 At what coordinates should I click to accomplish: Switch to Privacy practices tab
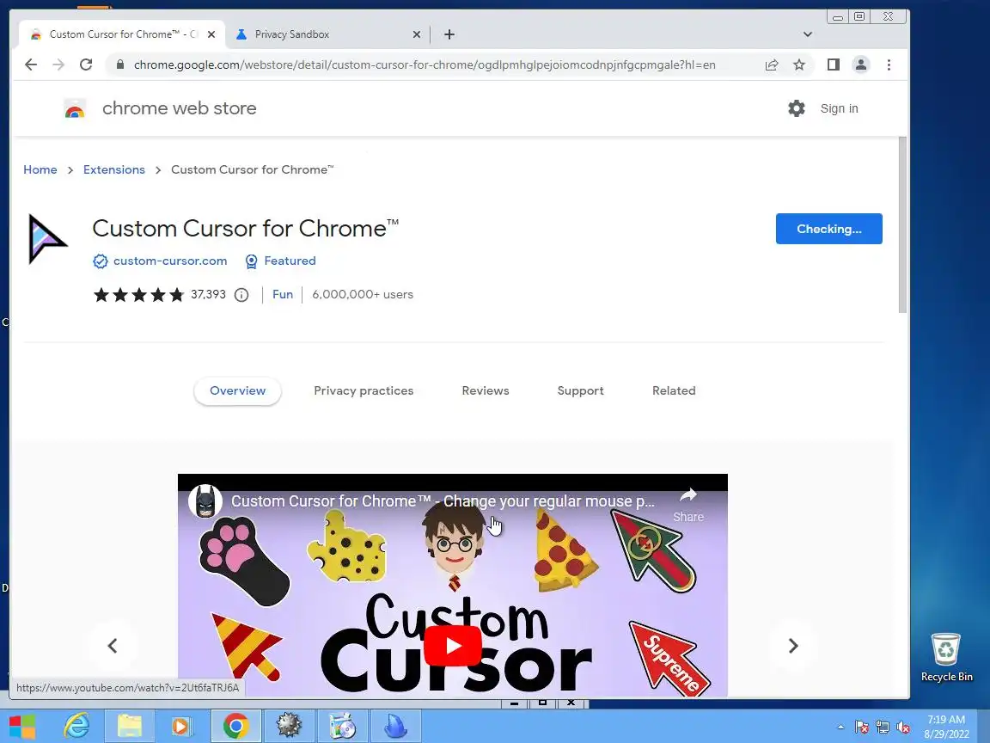(x=364, y=391)
